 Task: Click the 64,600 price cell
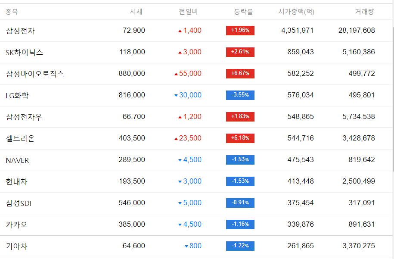(133, 246)
